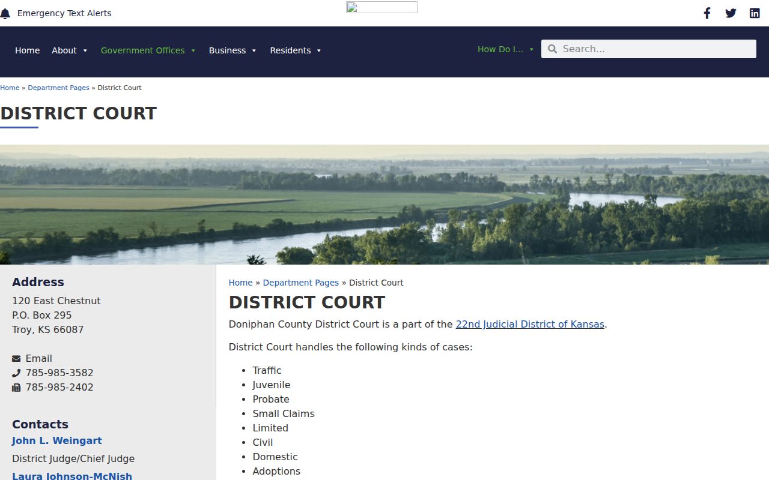Open the How Do I... dropdown arrow
This screenshot has width=769, height=480.
point(531,49)
